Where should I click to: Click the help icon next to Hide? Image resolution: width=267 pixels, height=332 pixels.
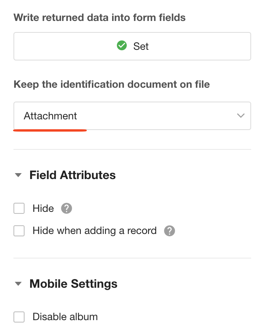[67, 208]
